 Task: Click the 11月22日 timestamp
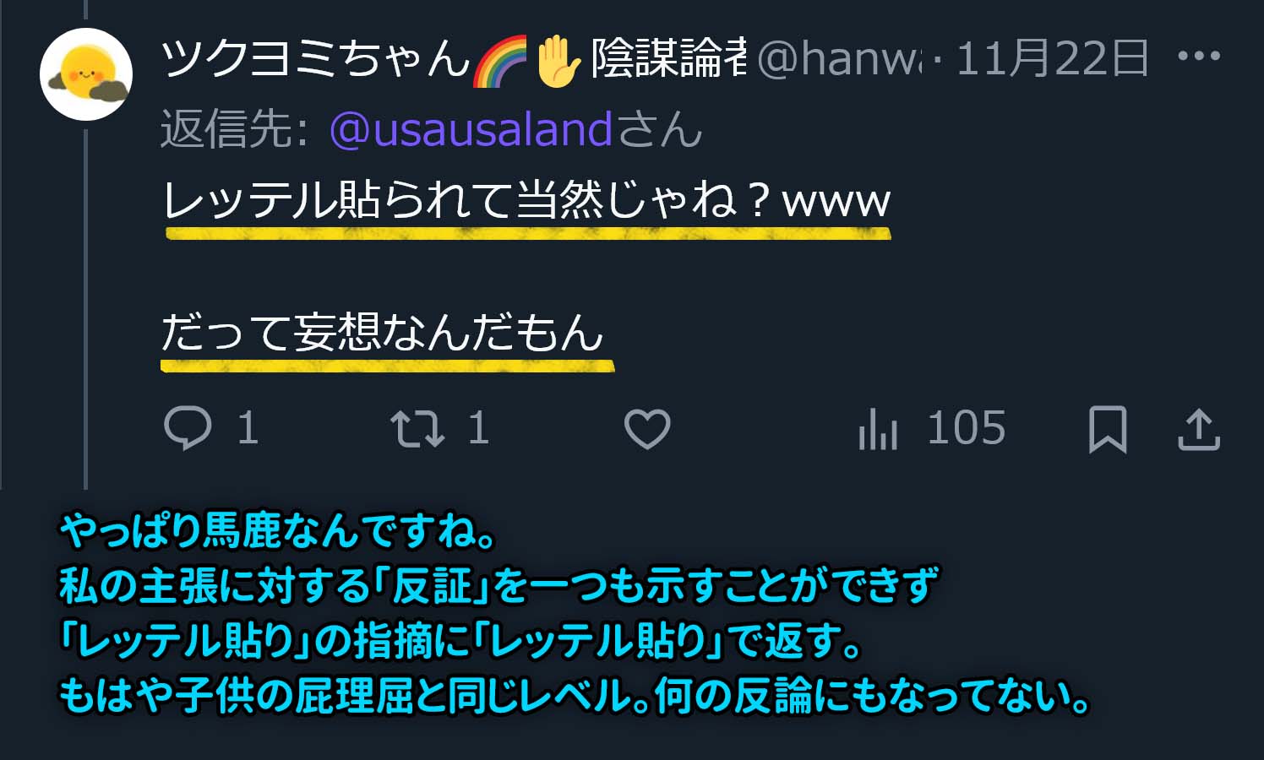pyautogui.click(x=1052, y=58)
